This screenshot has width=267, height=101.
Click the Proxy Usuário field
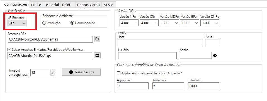[x=147, y=55]
